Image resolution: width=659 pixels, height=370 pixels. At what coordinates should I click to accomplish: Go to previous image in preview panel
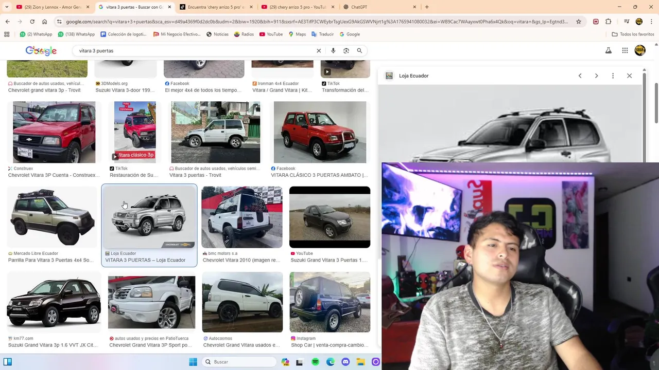pos(580,76)
